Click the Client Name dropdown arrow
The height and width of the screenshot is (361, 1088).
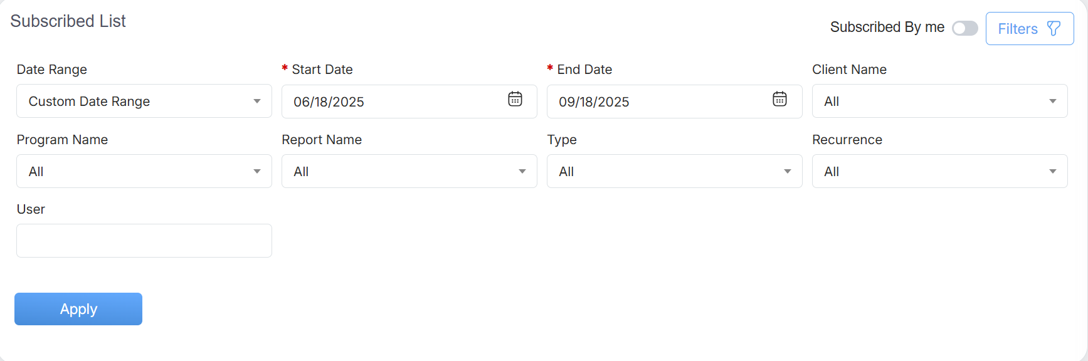1052,102
